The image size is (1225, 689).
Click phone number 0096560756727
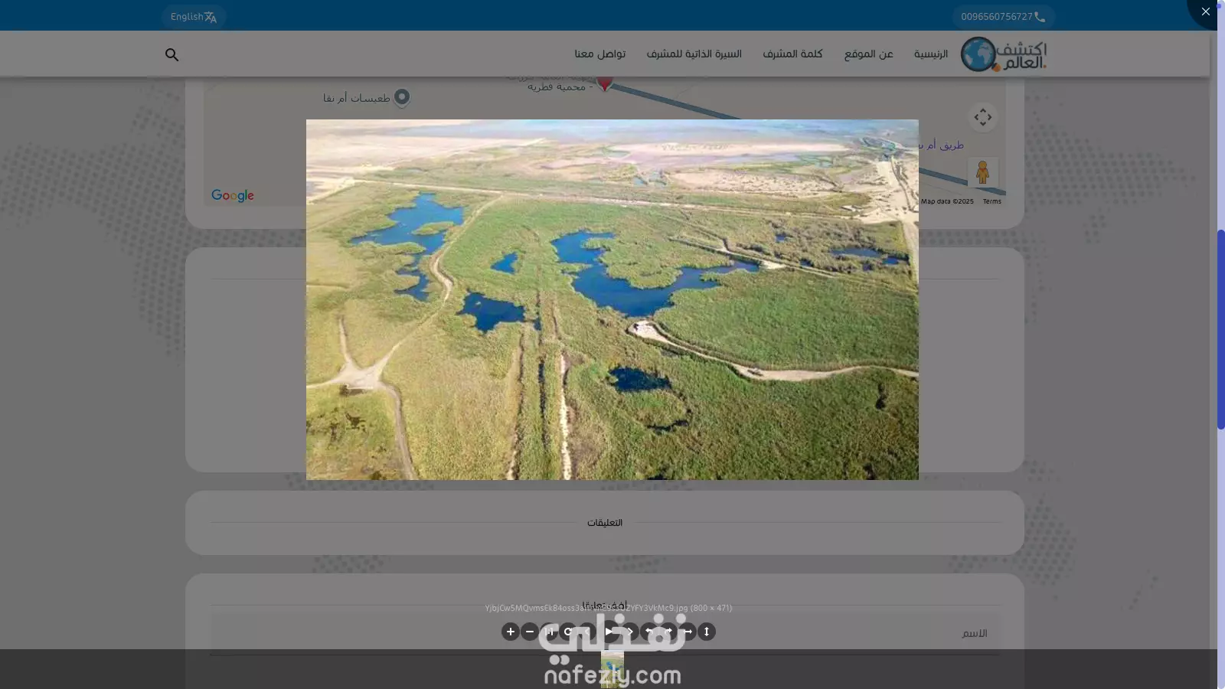click(x=1003, y=17)
